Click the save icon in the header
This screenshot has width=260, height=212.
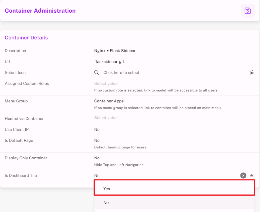click(248, 11)
